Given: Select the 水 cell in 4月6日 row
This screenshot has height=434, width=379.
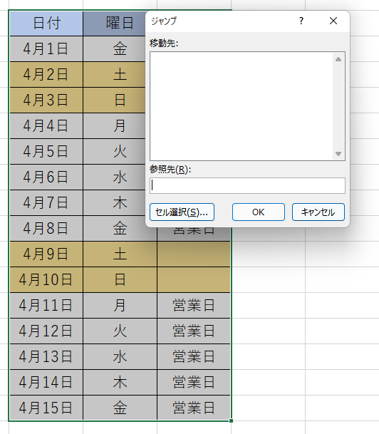Looking at the screenshot, I should point(114,177).
